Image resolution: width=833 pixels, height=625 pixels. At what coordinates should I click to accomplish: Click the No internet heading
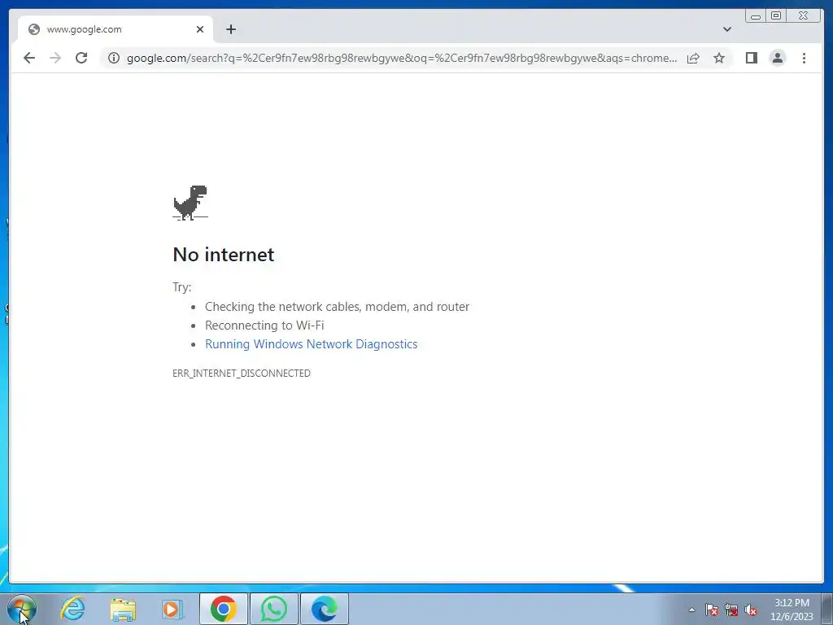223,255
